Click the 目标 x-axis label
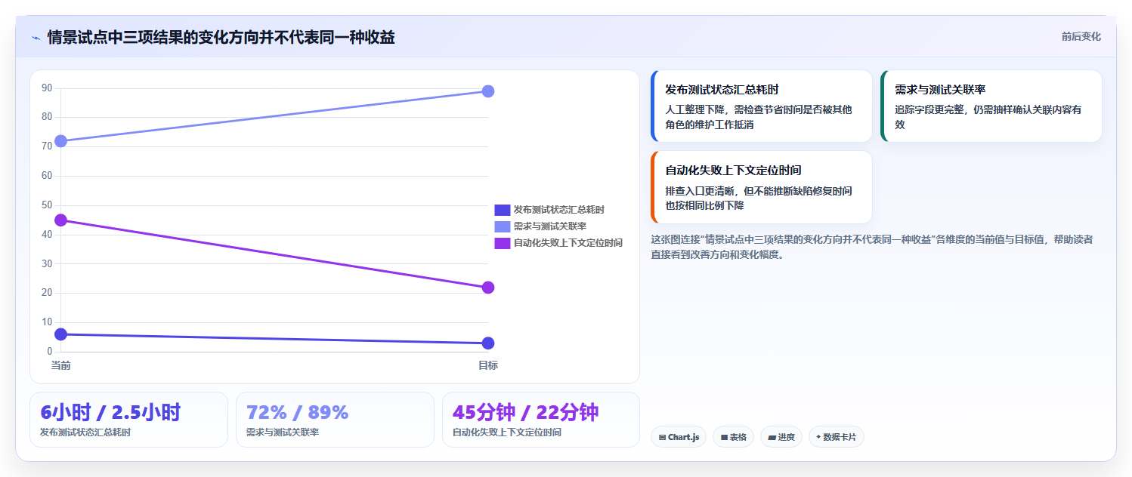The width and height of the screenshot is (1132, 477). [488, 365]
